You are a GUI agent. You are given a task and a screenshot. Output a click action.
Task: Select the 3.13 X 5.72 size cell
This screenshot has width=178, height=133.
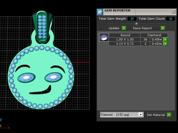[x=125, y=44]
